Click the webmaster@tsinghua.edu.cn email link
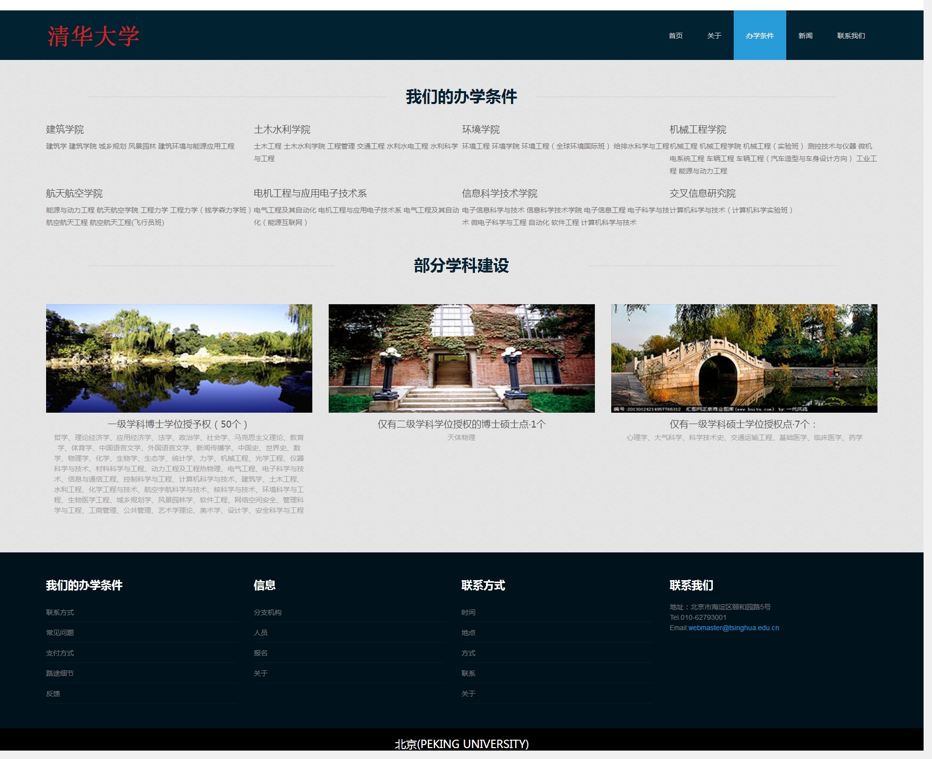Viewport: 932px width, 759px height. pos(733,628)
